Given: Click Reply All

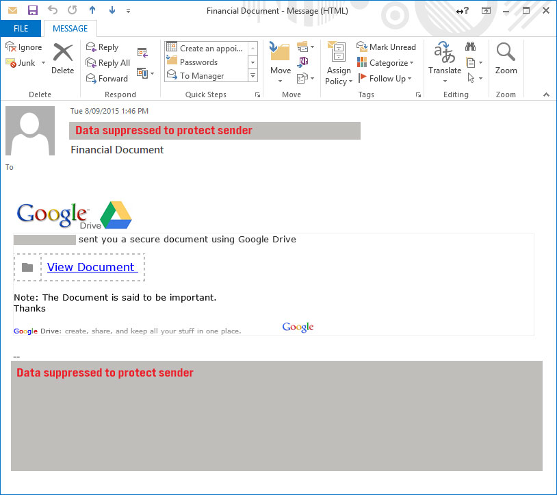Looking at the screenshot, I should (108, 63).
